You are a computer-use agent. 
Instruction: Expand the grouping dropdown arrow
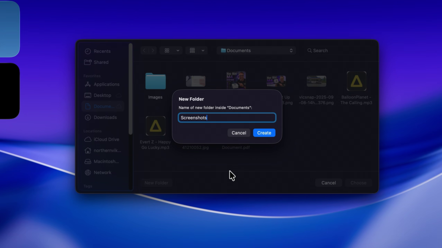(203, 51)
